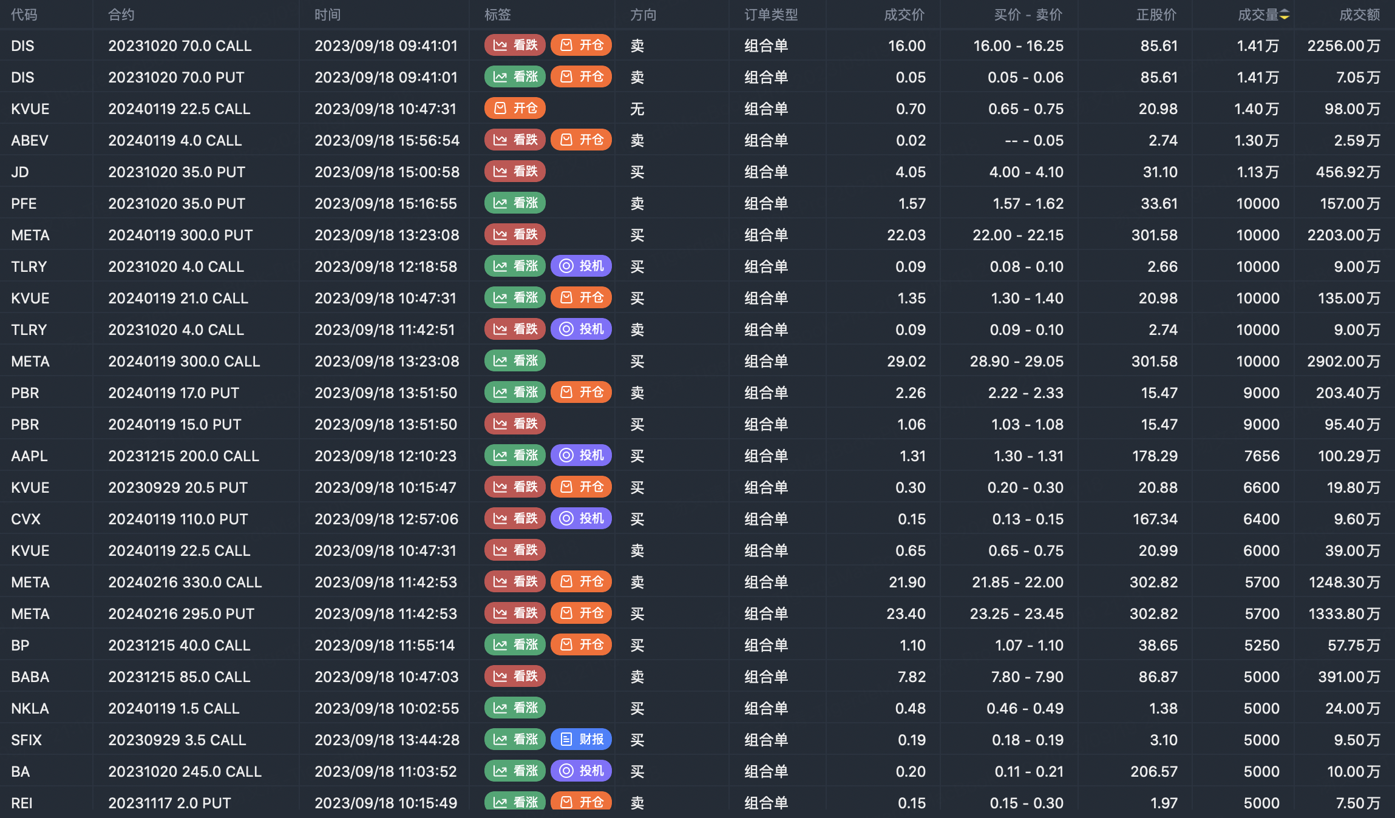Image resolution: width=1395 pixels, height=818 pixels.
Task: Click the 开仓 tag on BP row
Action: point(581,645)
